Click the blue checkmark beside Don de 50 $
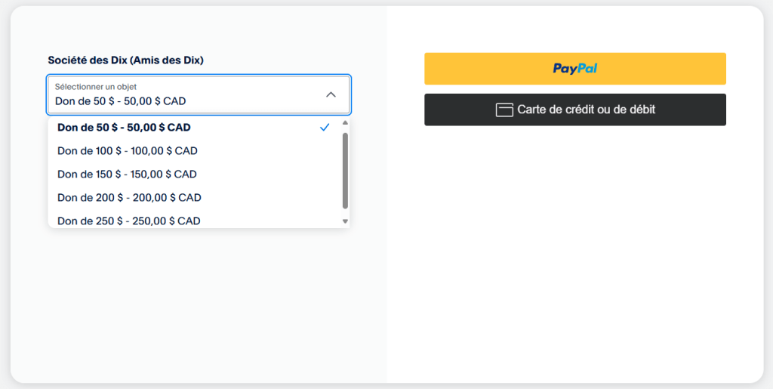The width and height of the screenshot is (773, 389). [325, 128]
